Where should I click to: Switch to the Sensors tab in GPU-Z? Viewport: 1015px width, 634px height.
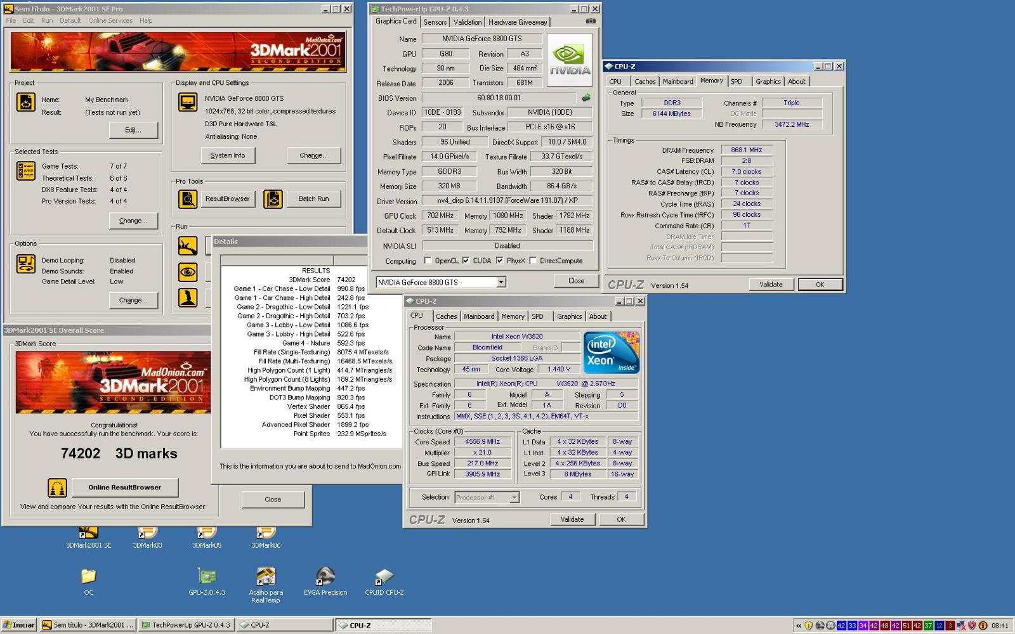click(x=435, y=22)
